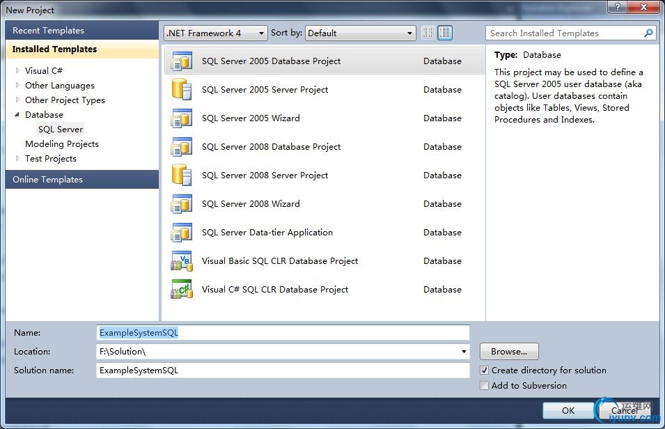Open the Help question mark button
This screenshot has height=429, width=665.
pos(618,7)
